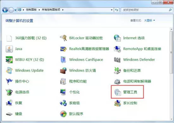174x123 pixels.
Task: Open the Realtek audio manager icon
Action: click(63, 49)
